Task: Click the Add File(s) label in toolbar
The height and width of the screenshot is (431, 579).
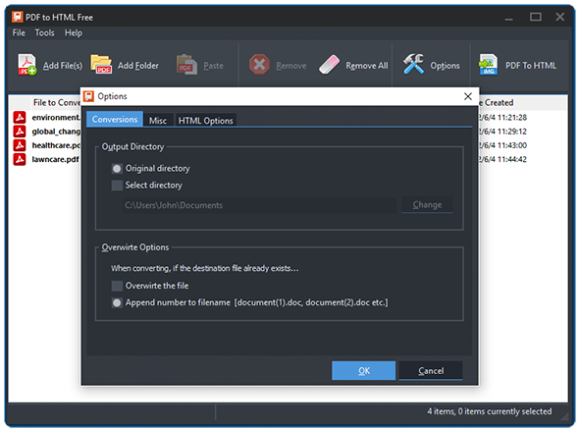Action: click(x=63, y=66)
